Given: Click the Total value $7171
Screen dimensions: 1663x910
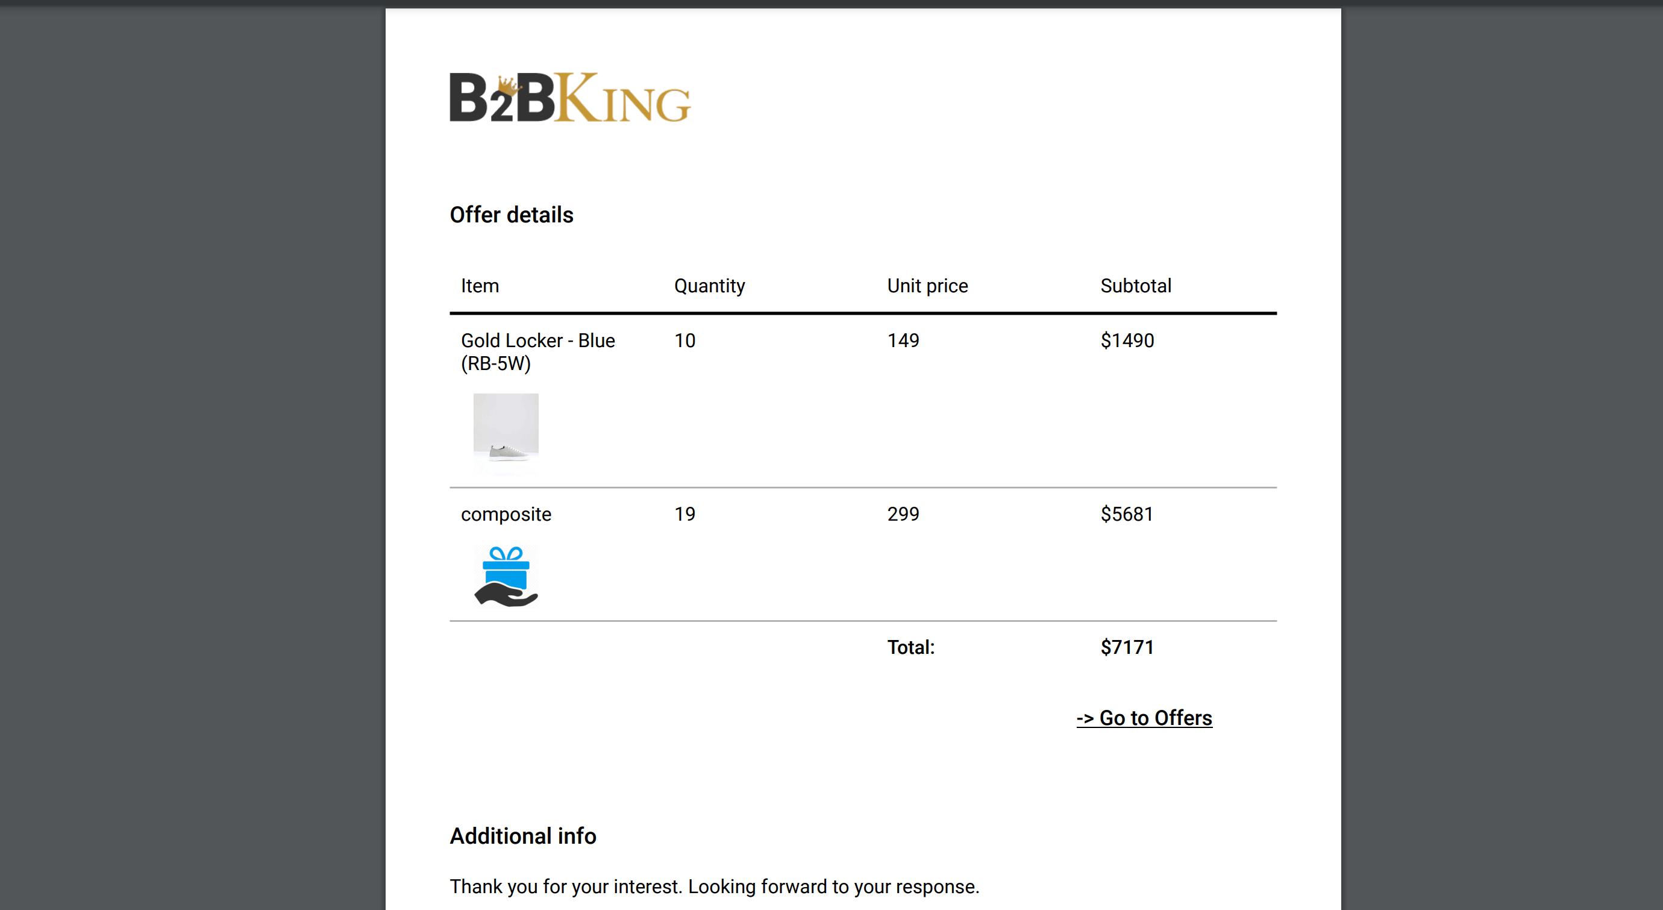Looking at the screenshot, I should [x=1126, y=647].
